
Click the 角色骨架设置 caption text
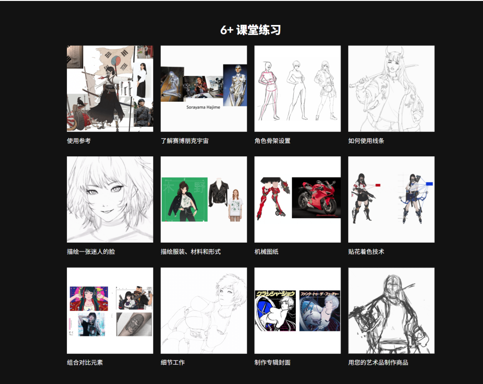pos(272,141)
